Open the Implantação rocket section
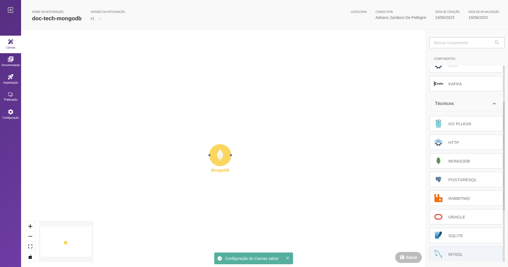The width and height of the screenshot is (508, 267). click(10, 79)
